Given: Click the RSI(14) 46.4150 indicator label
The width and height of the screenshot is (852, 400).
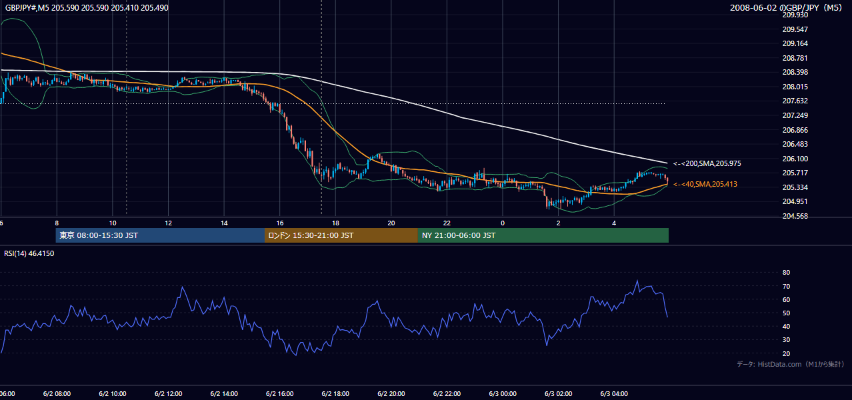Looking at the screenshot, I should (29, 253).
